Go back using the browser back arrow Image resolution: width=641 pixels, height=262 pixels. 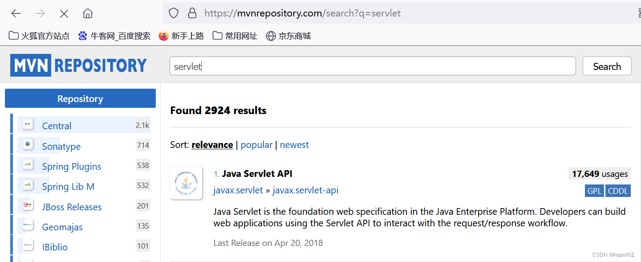pos(16,13)
